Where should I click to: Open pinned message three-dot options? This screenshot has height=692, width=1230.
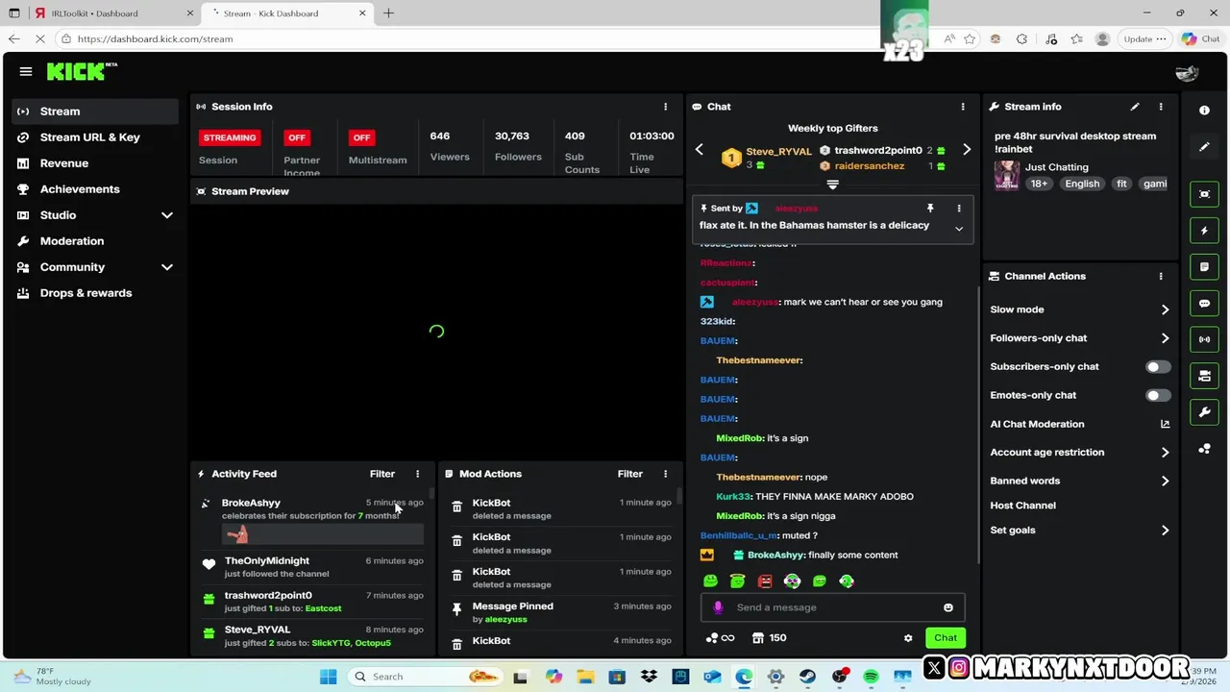tap(958, 209)
